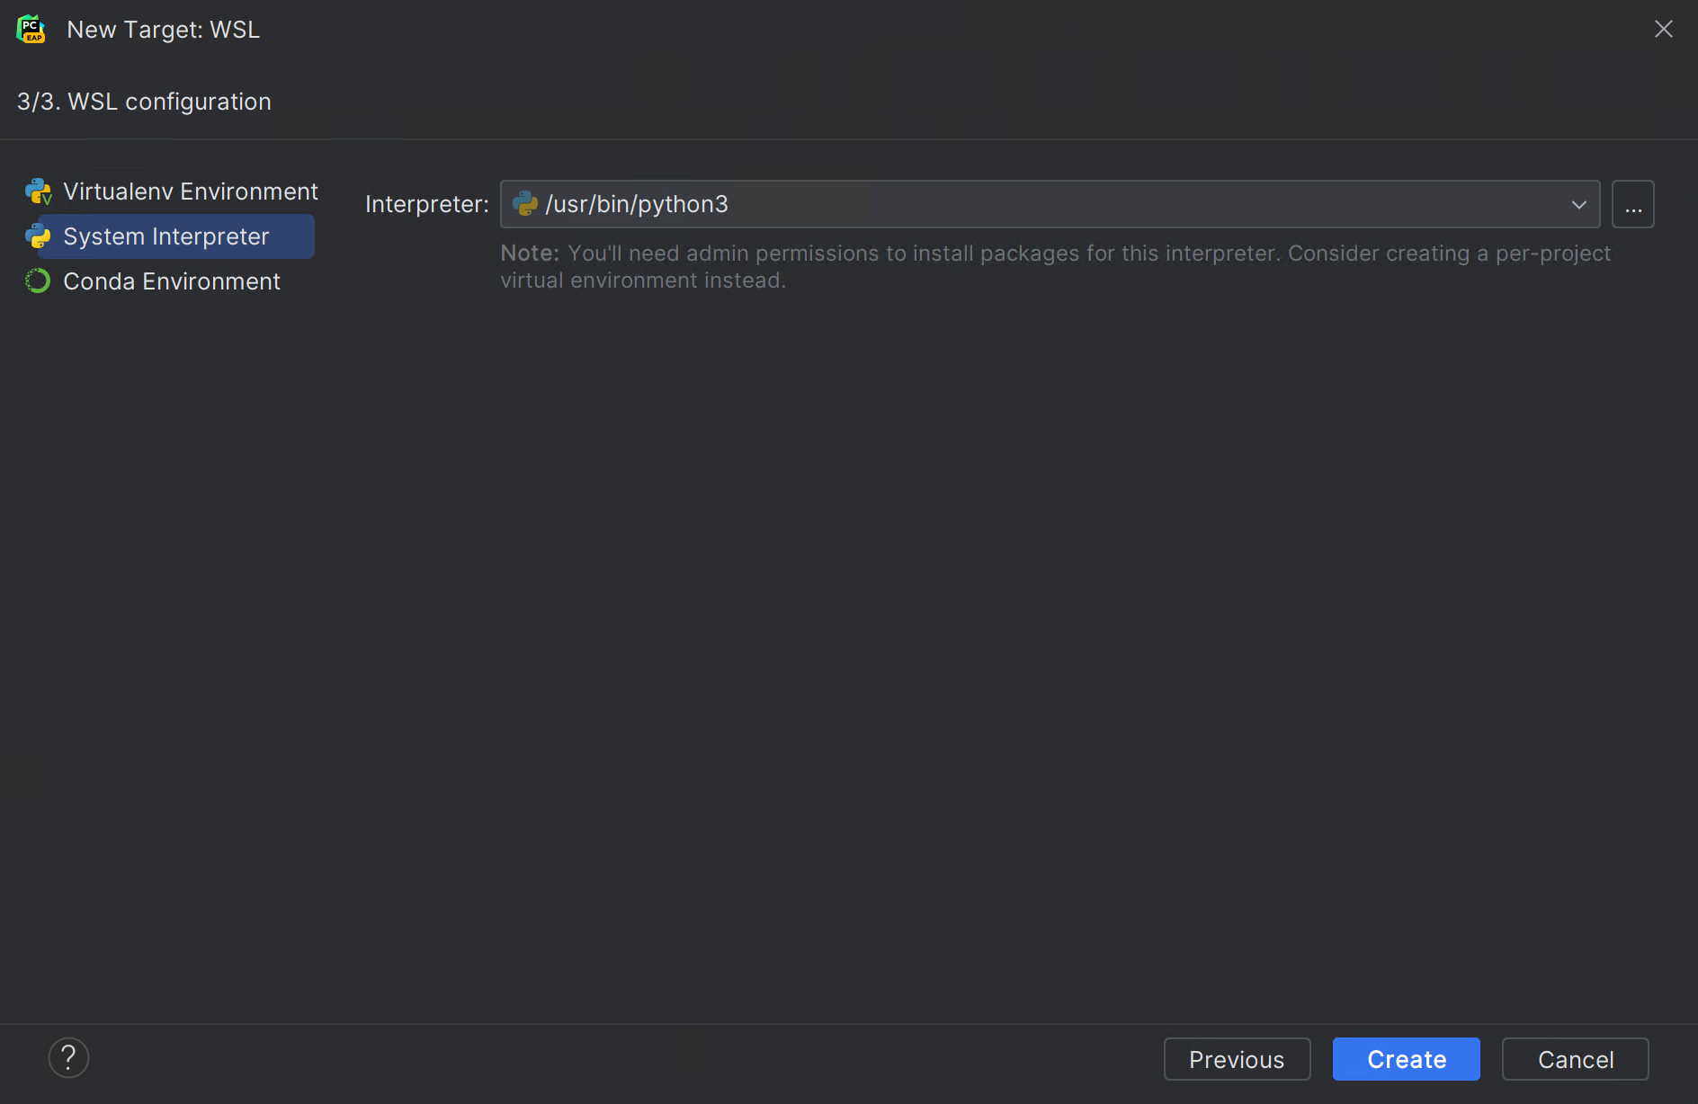Screen dimensions: 1698x1104
Task: Go back with the Previous button
Action: [1237, 1059]
